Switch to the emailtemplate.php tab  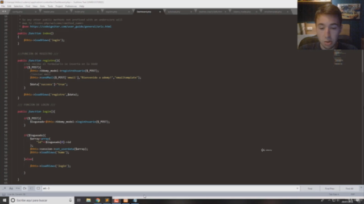(x=273, y=11)
